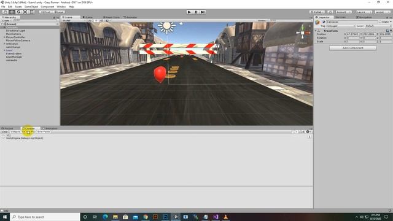The height and width of the screenshot is (221, 393).
Task: Open the Layer dropdown in Inspector
Action: click(x=378, y=26)
